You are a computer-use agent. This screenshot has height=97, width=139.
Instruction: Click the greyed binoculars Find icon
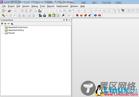point(70,11)
